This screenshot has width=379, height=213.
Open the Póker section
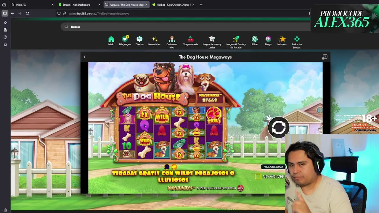(255, 41)
